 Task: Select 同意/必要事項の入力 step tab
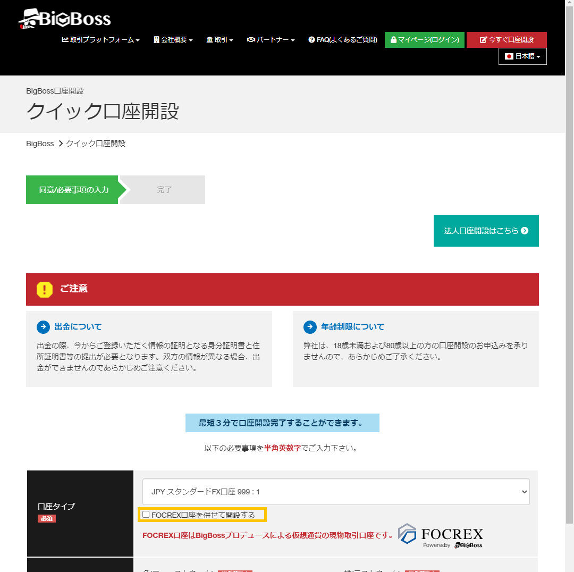click(73, 190)
